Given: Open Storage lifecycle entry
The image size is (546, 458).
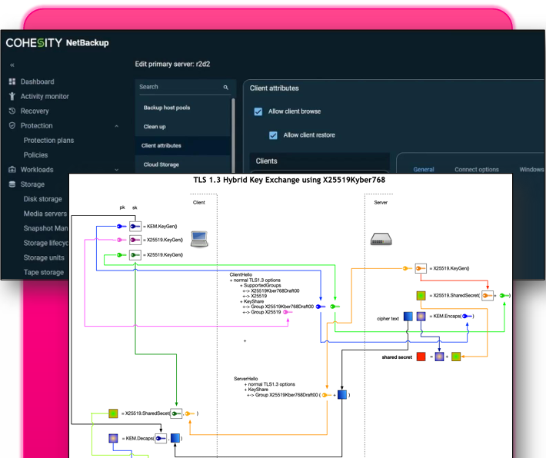Looking at the screenshot, I should pos(46,243).
